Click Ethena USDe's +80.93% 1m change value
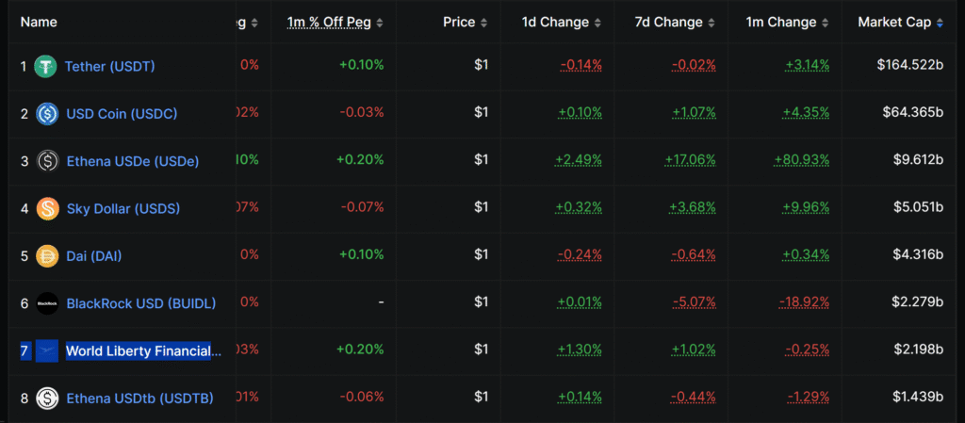This screenshot has width=965, height=423. coord(802,160)
